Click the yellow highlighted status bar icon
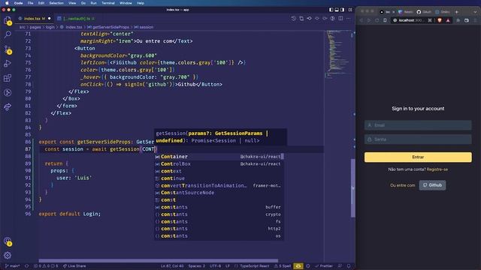 298,266
